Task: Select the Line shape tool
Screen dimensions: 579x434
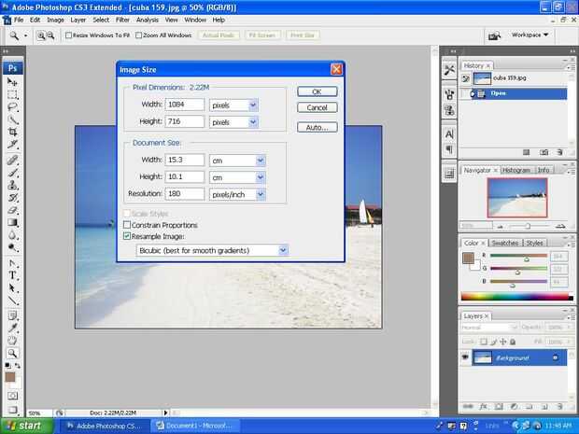Action: pyautogui.click(x=12, y=301)
